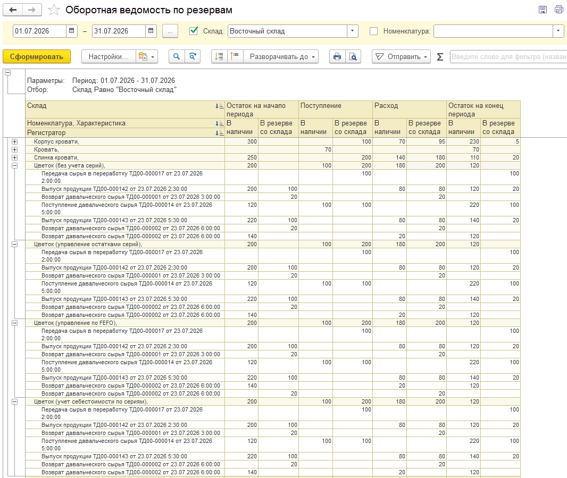This screenshot has height=478, width=567.
Task: Select the Расход column header
Action: [410, 110]
